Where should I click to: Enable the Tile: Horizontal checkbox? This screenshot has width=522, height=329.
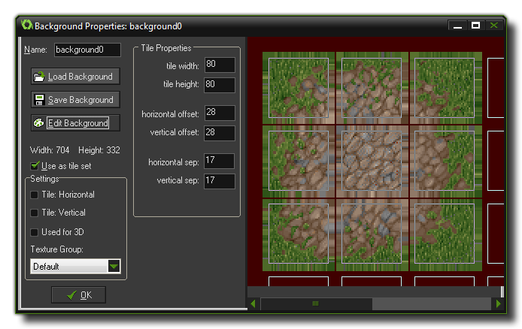pyautogui.click(x=34, y=195)
